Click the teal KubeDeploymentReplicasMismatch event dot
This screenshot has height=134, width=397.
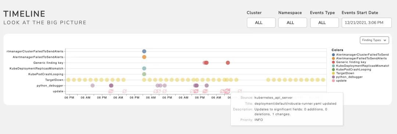click(x=144, y=68)
